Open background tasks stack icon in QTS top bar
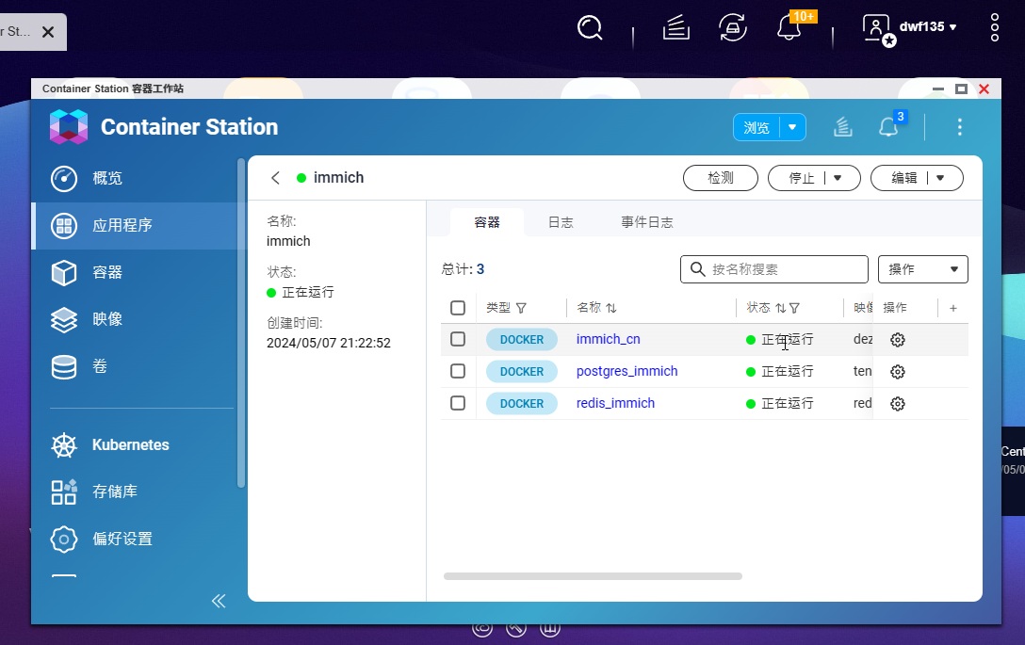This screenshot has width=1025, height=645. click(x=675, y=28)
